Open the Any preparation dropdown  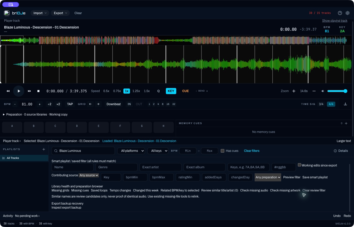268,177
